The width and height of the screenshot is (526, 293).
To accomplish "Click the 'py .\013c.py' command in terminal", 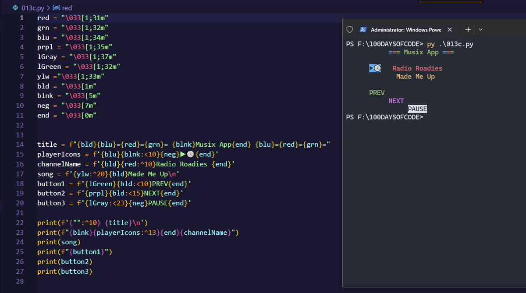I will coord(450,44).
